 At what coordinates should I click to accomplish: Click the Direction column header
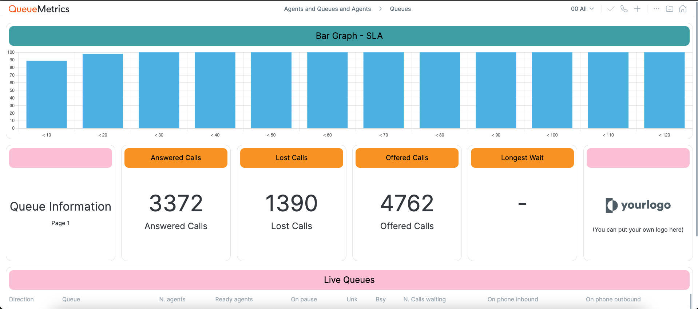(21, 299)
